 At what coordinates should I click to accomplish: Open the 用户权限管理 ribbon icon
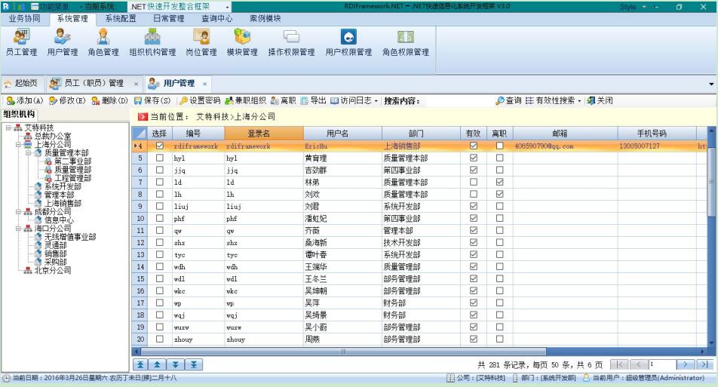pos(348,41)
